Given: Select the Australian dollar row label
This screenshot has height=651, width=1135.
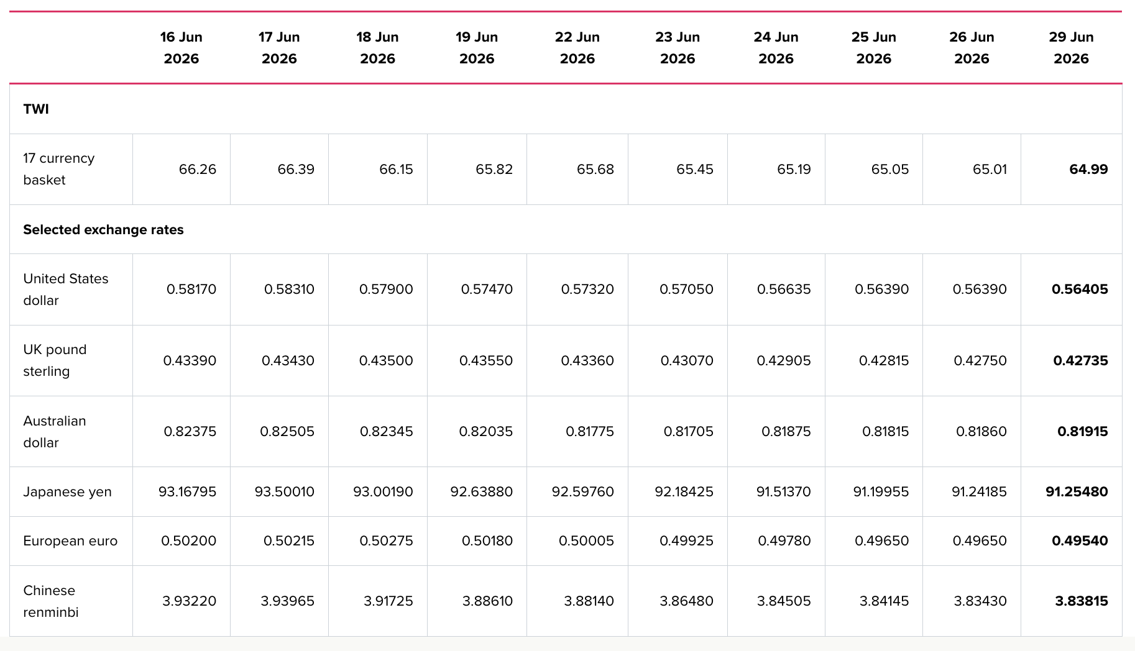Looking at the screenshot, I should pos(55,432).
